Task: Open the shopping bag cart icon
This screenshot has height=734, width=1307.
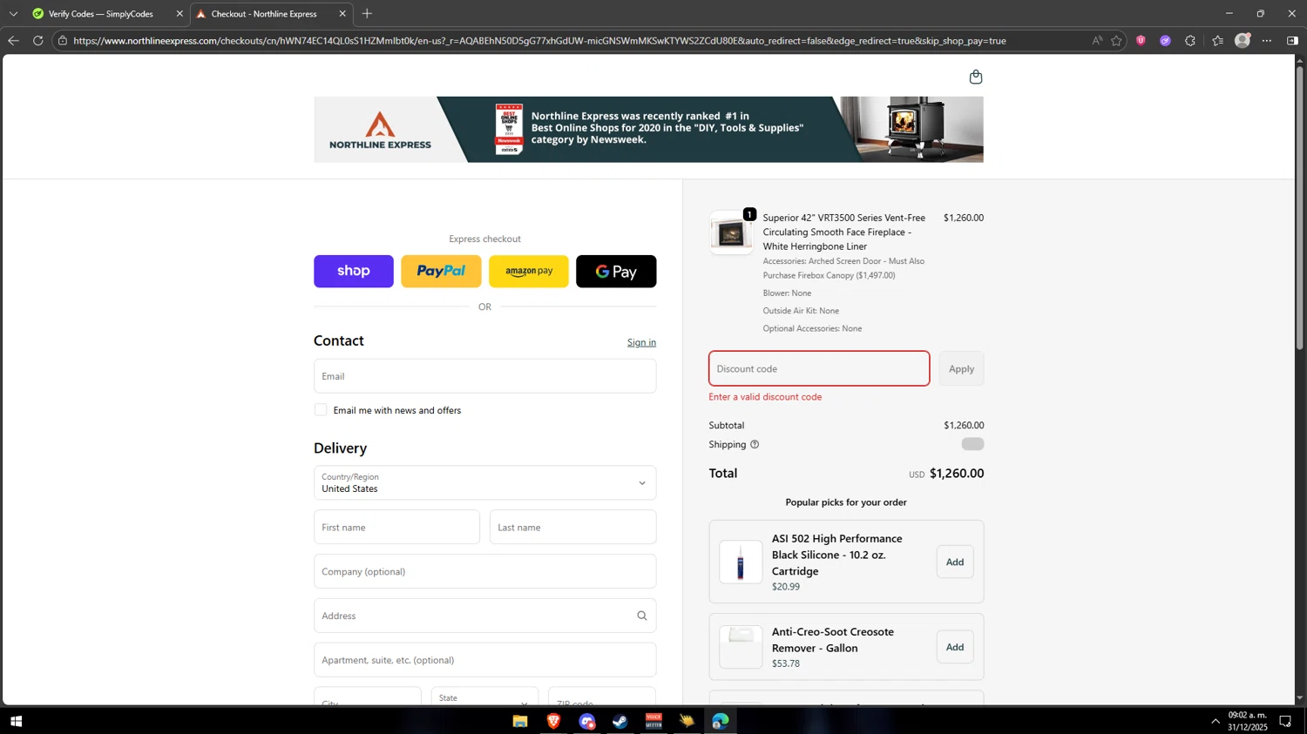Action: click(975, 77)
